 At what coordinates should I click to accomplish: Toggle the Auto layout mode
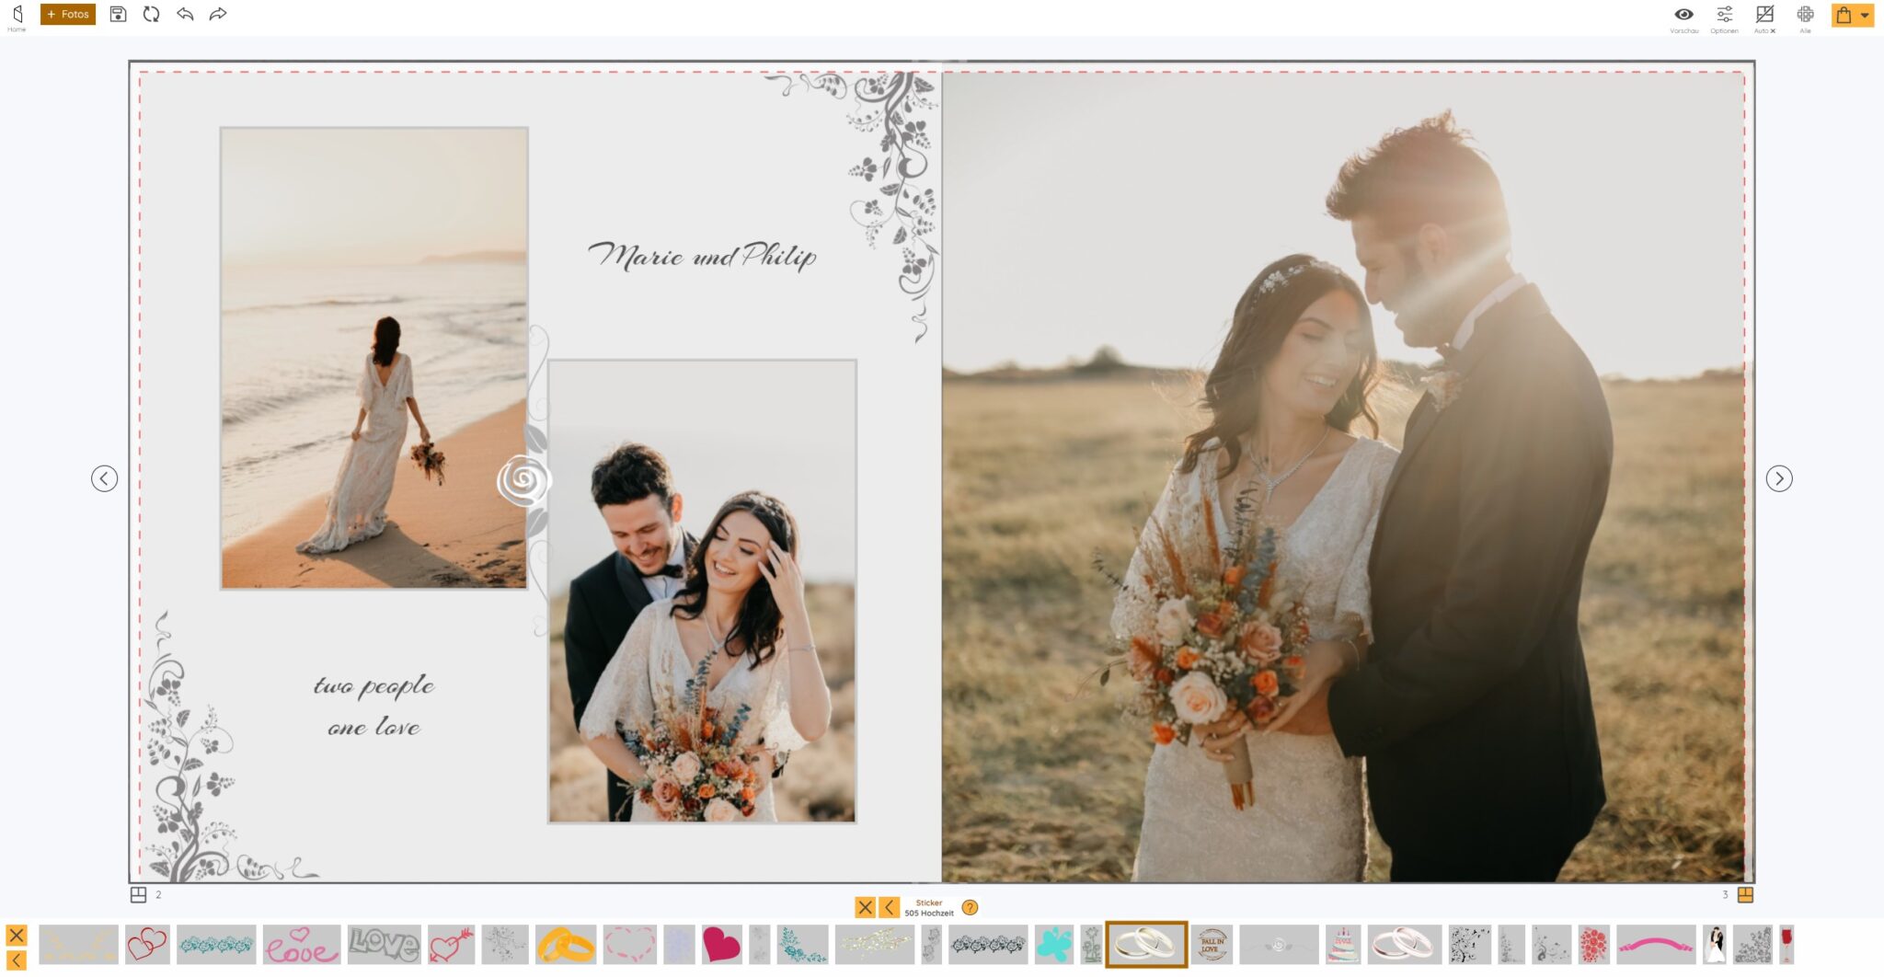[x=1763, y=17]
